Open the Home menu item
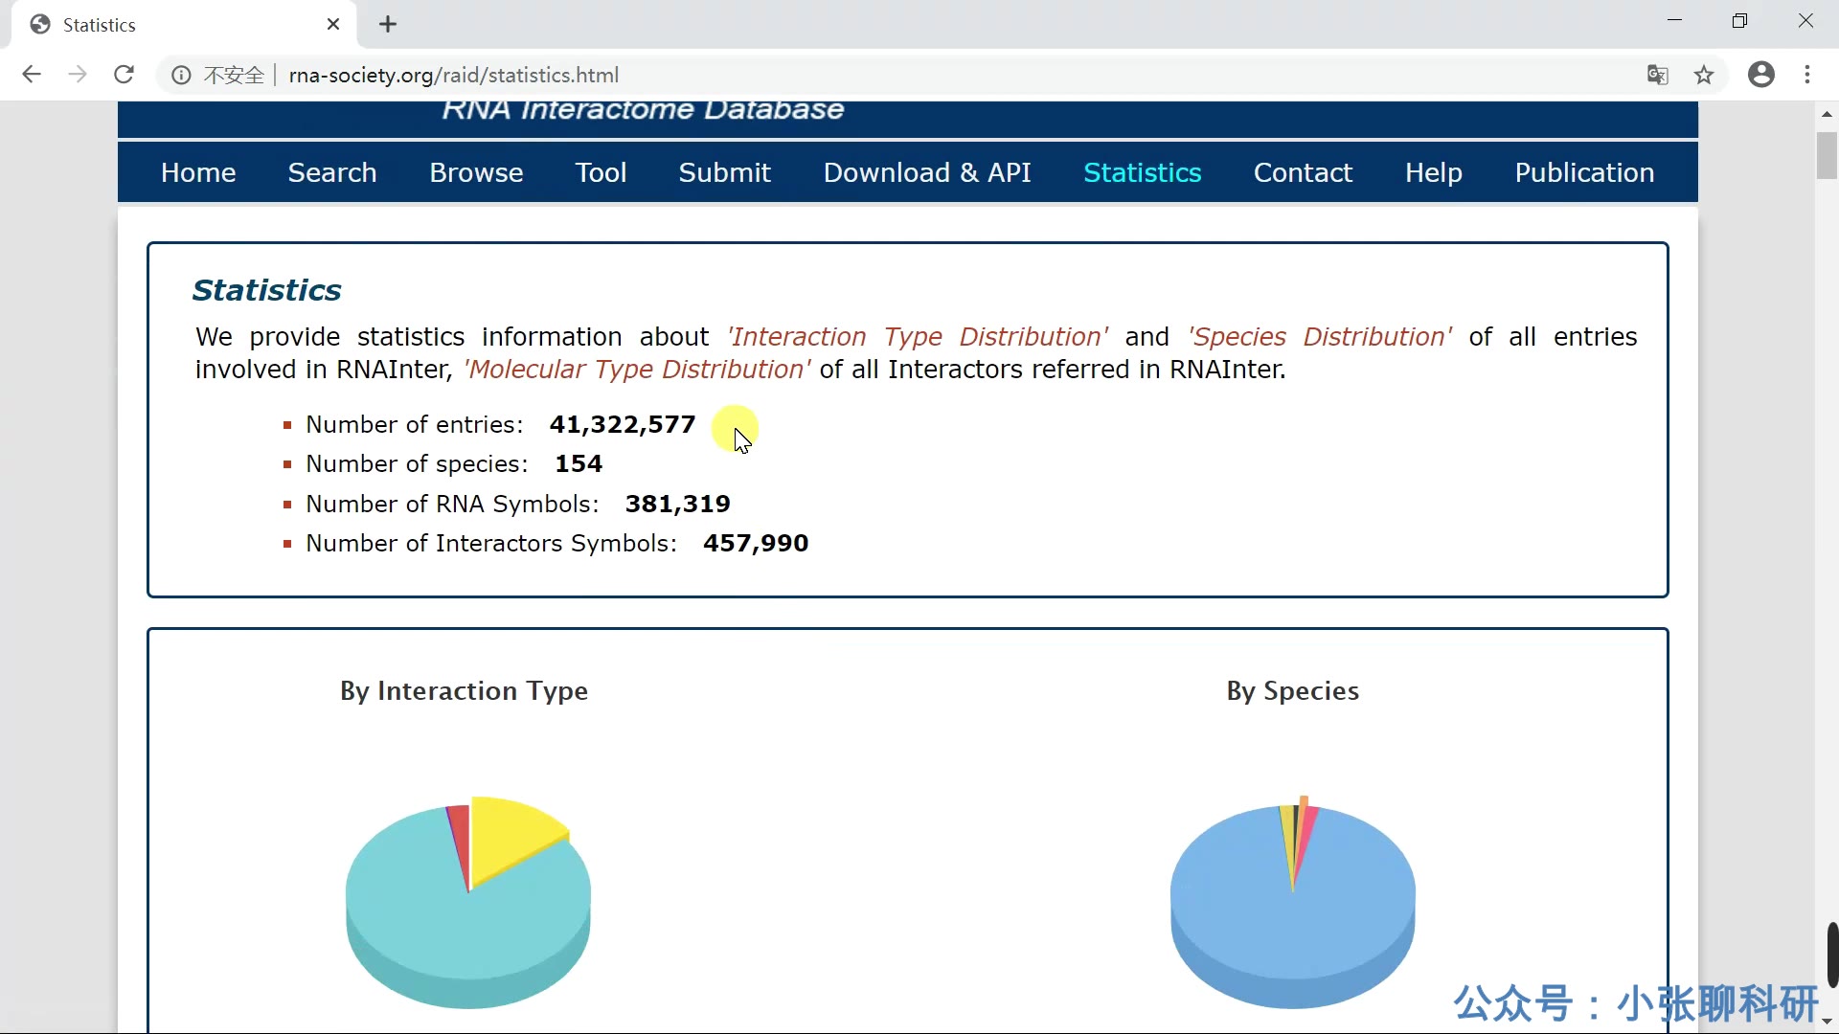The height and width of the screenshot is (1034, 1839). click(x=198, y=172)
